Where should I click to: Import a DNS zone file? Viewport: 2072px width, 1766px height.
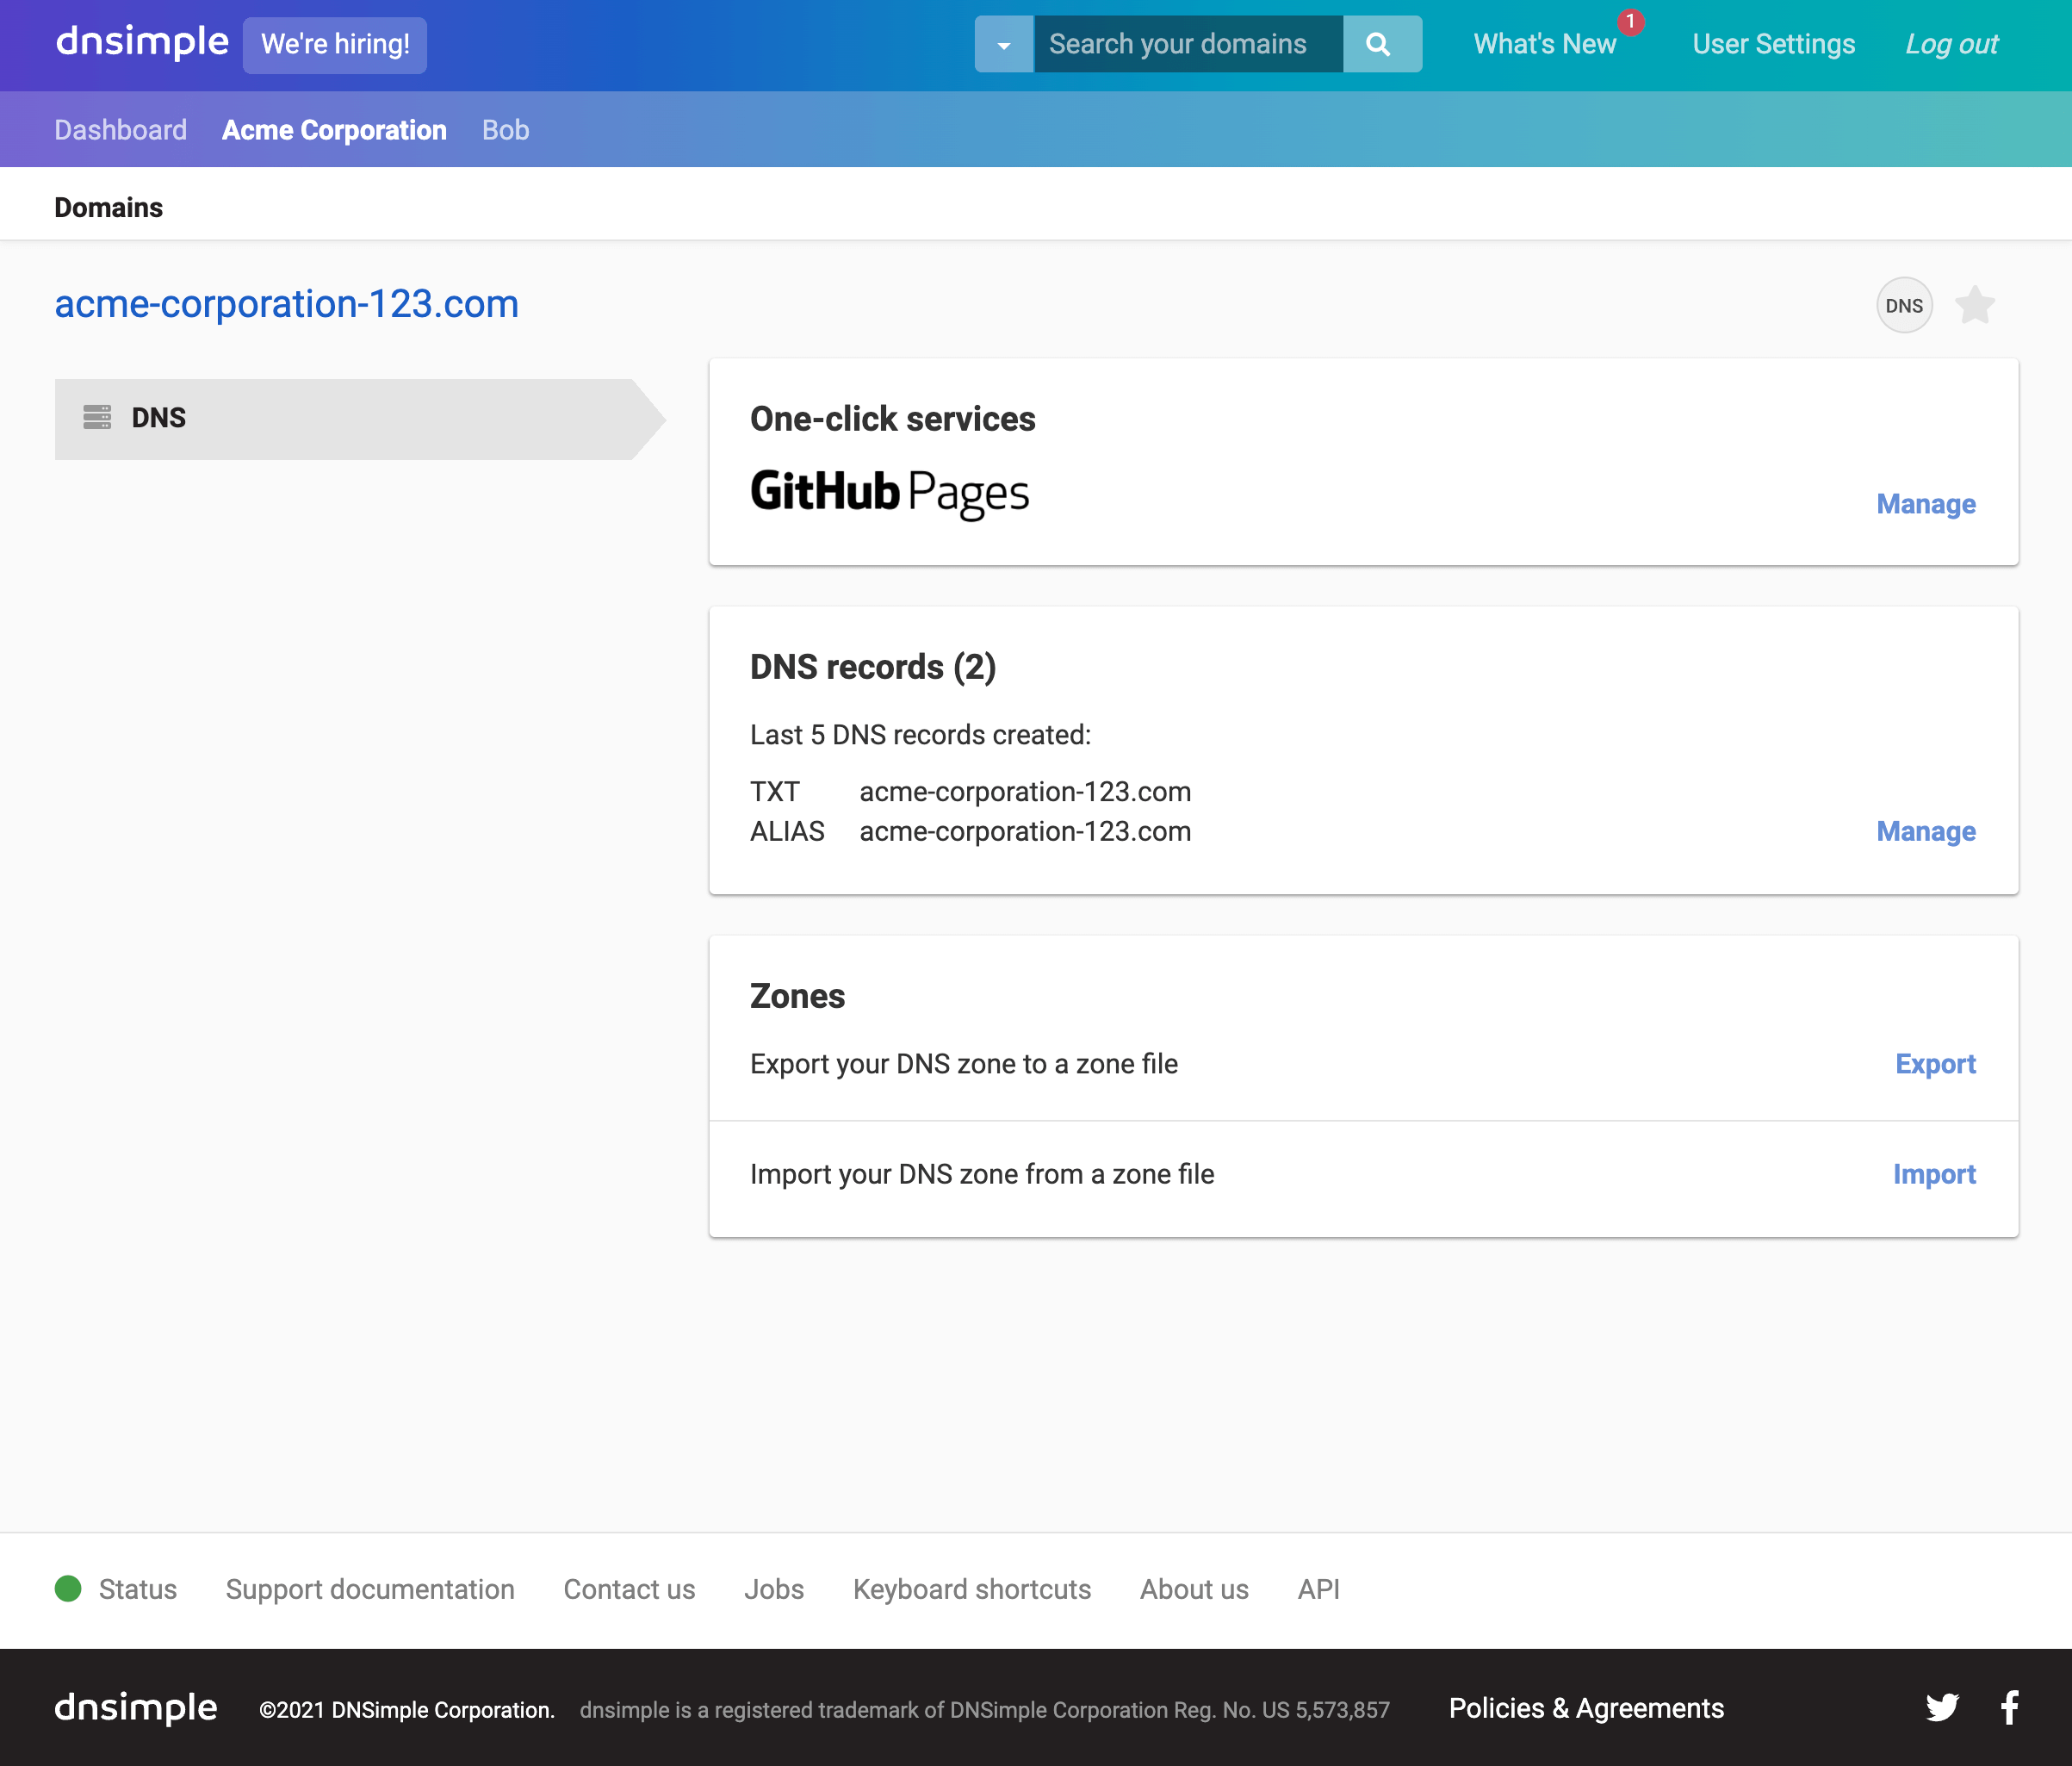(1933, 1173)
